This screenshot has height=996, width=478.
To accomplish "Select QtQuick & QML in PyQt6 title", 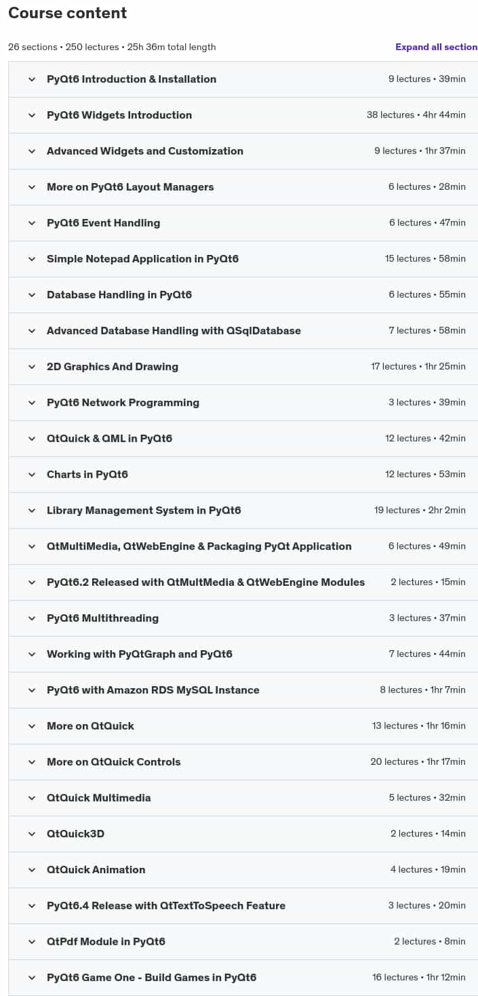I will (110, 439).
